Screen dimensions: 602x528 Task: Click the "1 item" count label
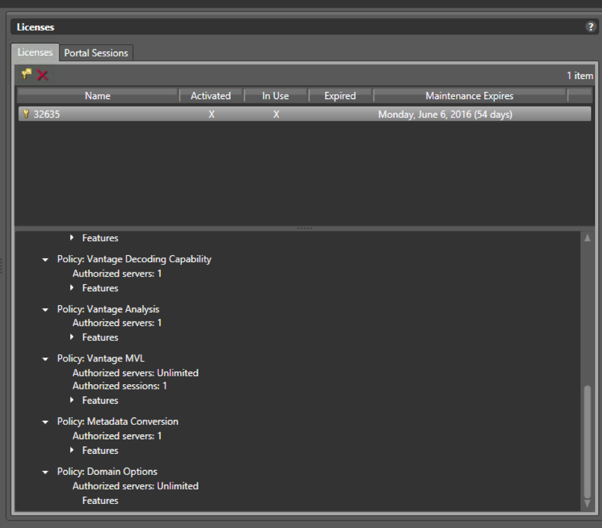580,75
